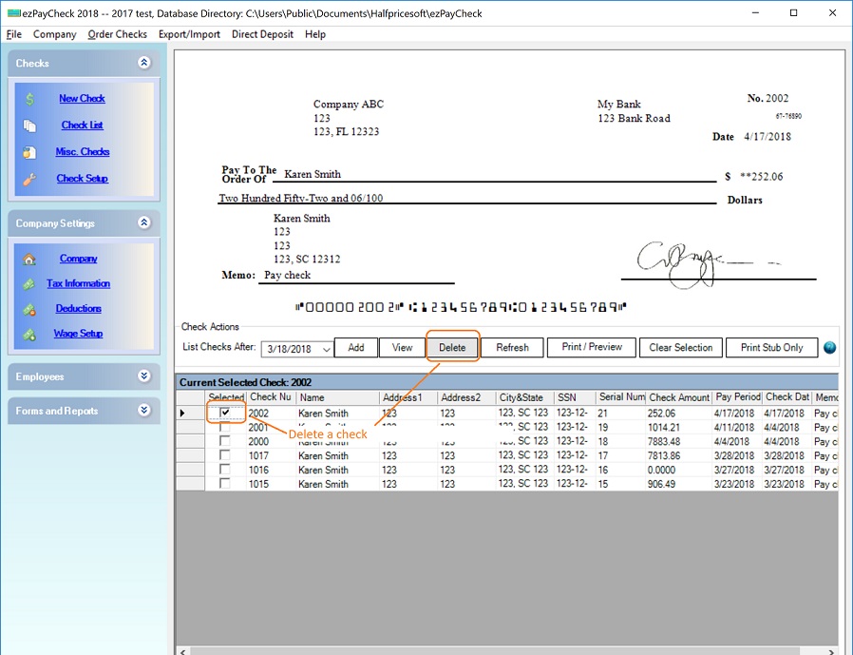Click the Clear Selection button
The height and width of the screenshot is (655, 853).
coord(680,347)
